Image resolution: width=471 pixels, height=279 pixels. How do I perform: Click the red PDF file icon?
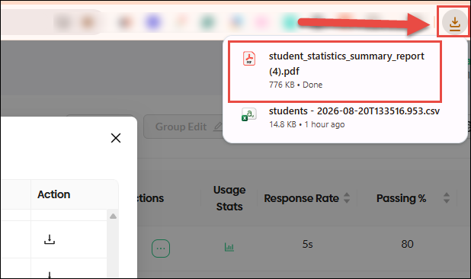click(249, 58)
